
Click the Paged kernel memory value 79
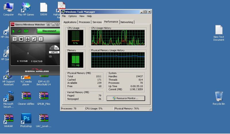100,96
